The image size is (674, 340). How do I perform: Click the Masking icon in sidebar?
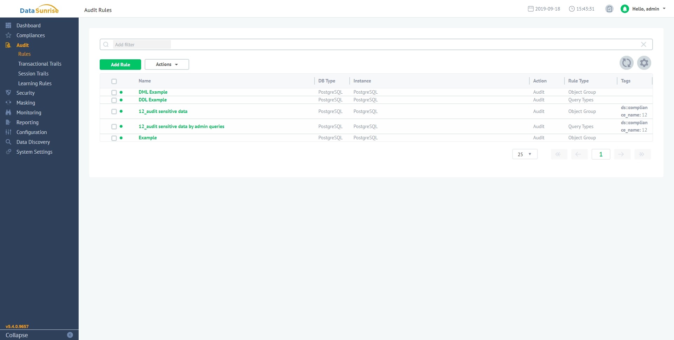8,102
